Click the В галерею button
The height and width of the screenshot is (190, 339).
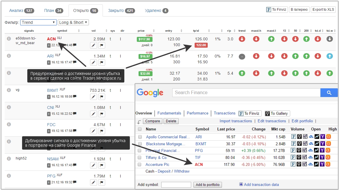click(299, 10)
